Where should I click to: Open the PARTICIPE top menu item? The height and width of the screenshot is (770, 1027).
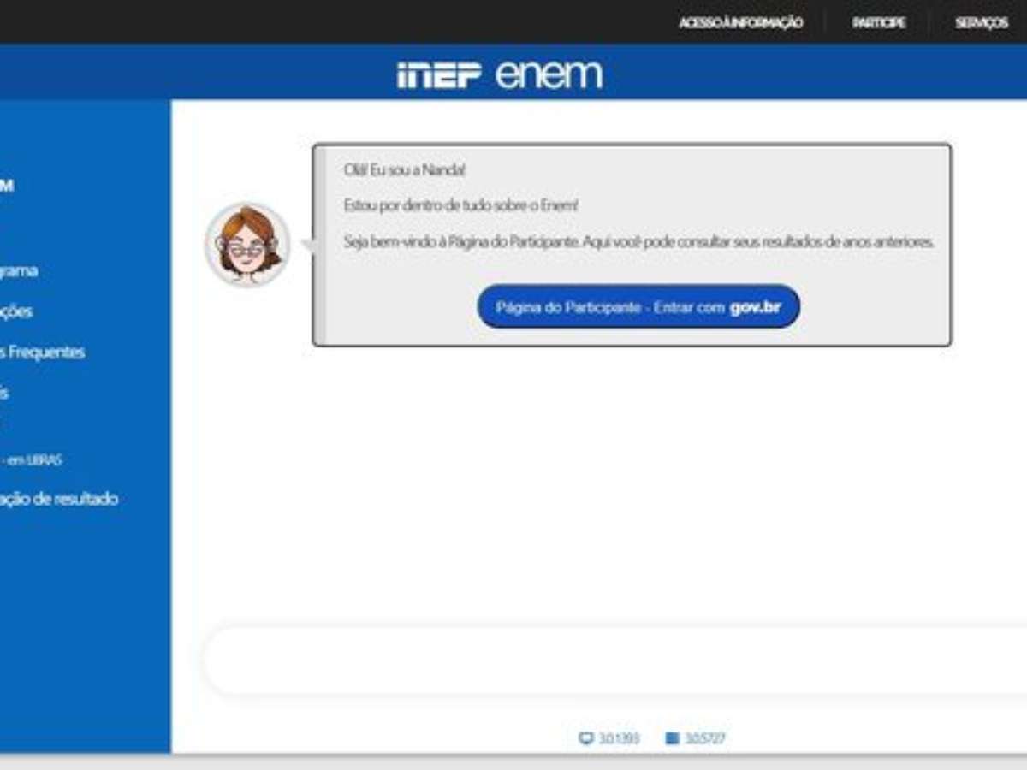[x=878, y=23]
